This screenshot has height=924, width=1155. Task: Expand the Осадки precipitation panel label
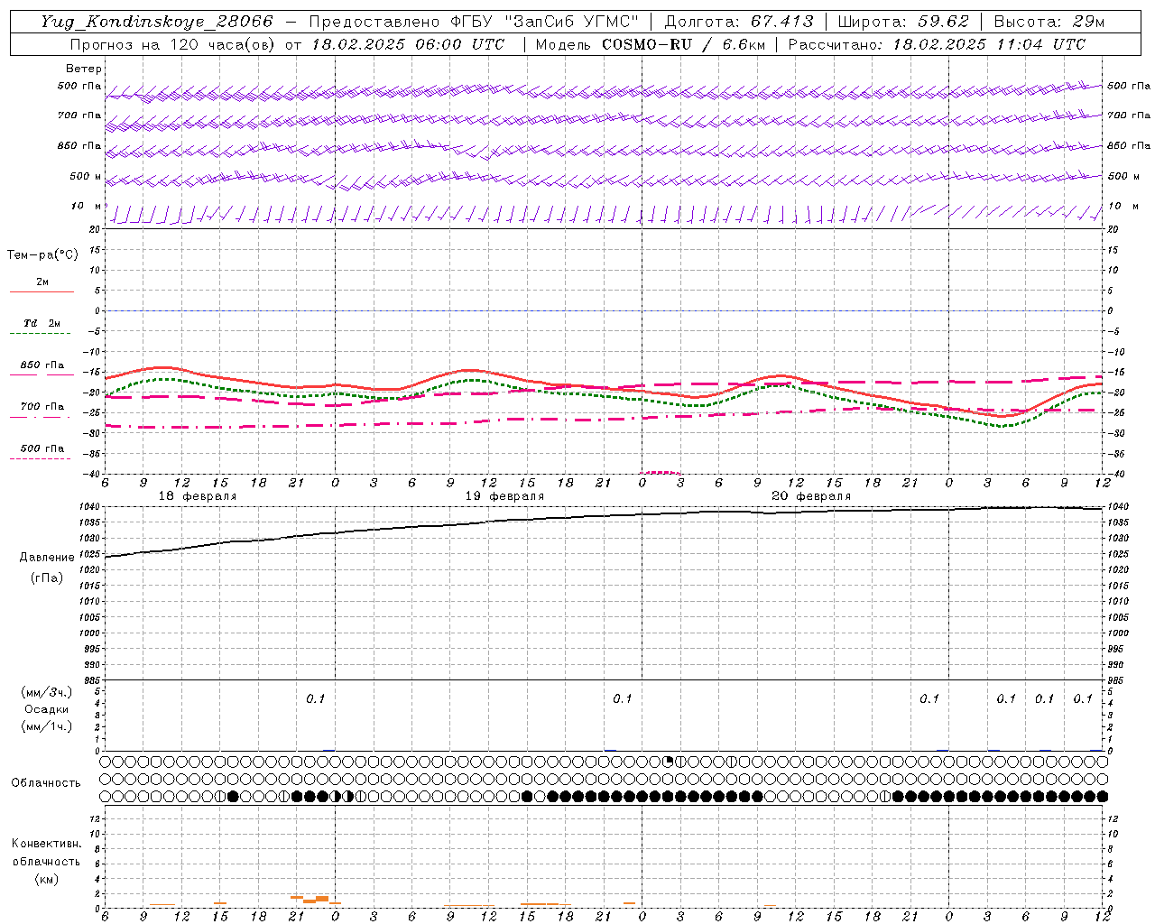coord(47,709)
